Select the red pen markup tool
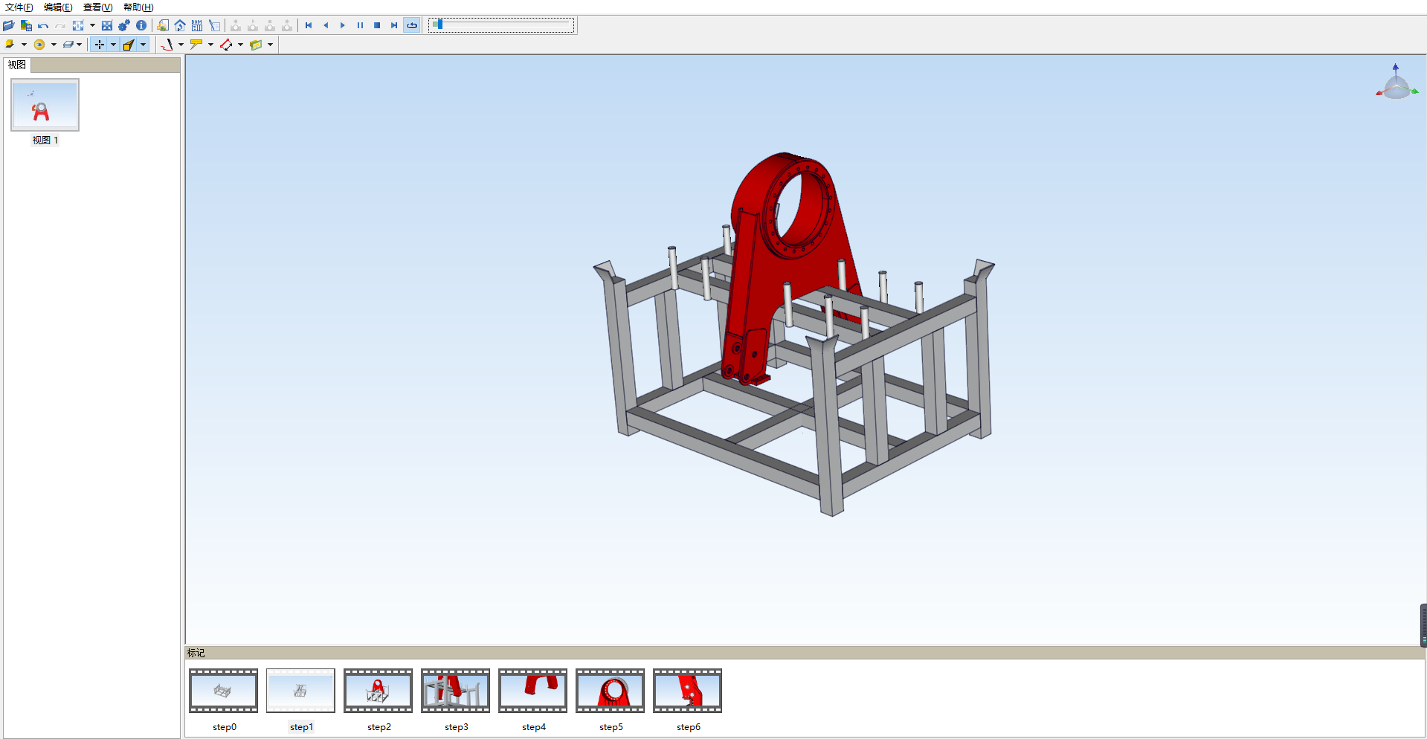The width and height of the screenshot is (1427, 739). tap(167, 45)
